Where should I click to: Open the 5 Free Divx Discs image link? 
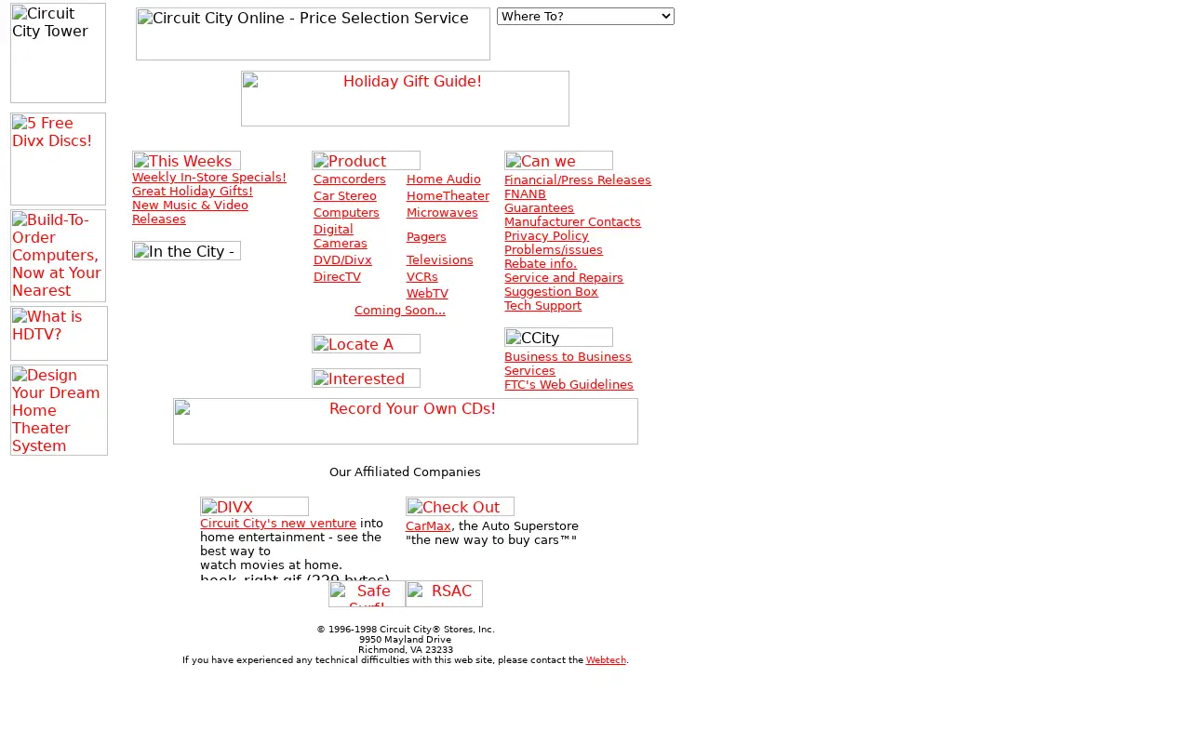tap(58, 159)
